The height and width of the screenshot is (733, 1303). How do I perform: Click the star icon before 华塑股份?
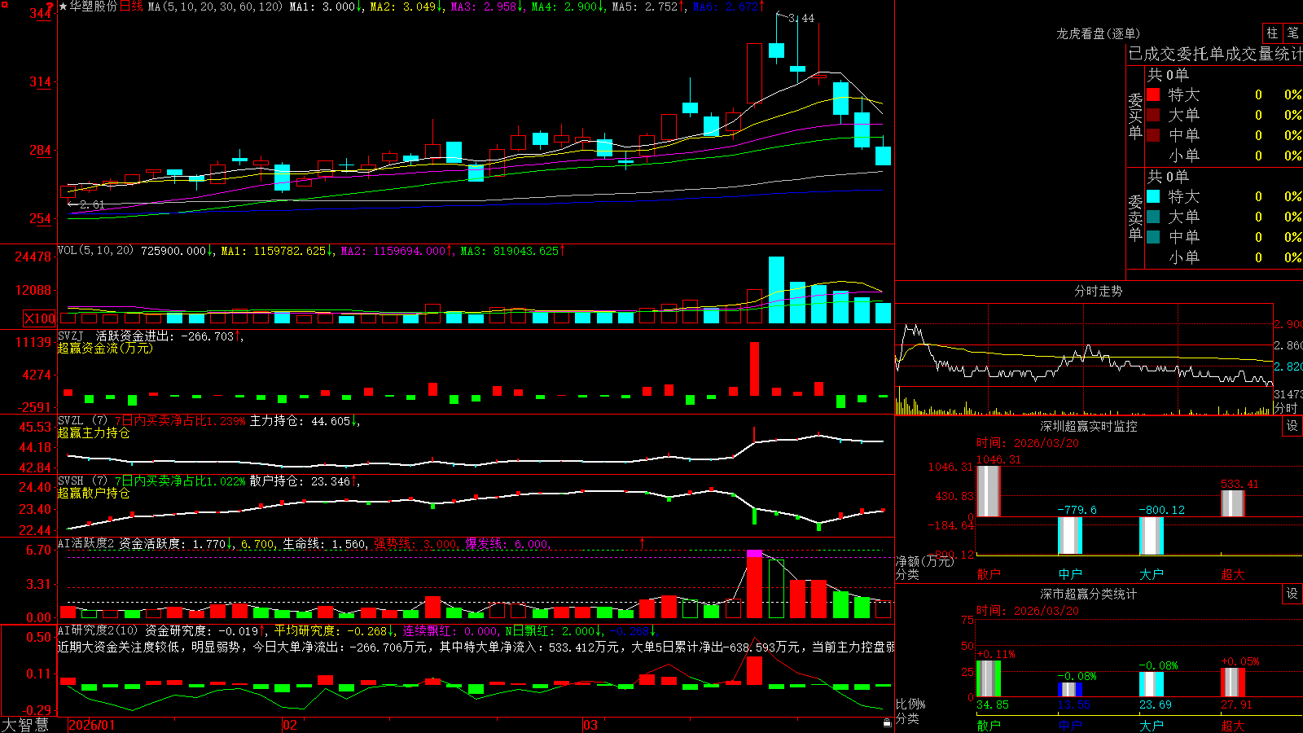[x=64, y=7]
